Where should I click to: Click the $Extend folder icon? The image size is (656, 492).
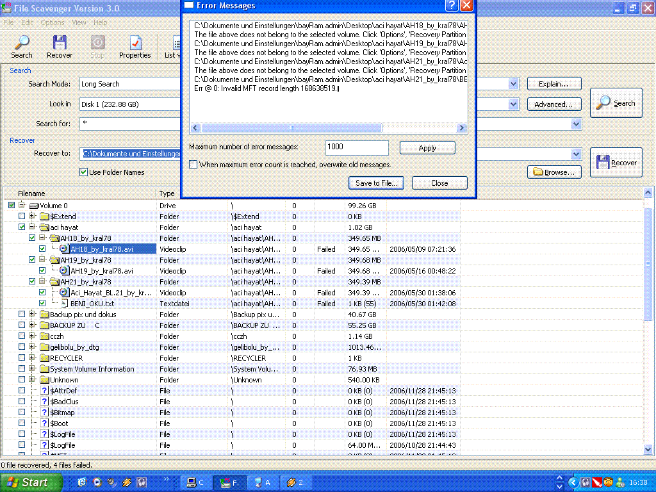point(44,217)
